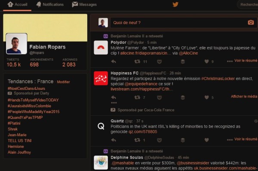258x171 pixels.
Task: Like the Happiness FC tweet
Action: (x=207, y=98)
